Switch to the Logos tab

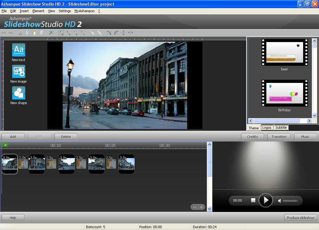pyautogui.click(x=267, y=127)
